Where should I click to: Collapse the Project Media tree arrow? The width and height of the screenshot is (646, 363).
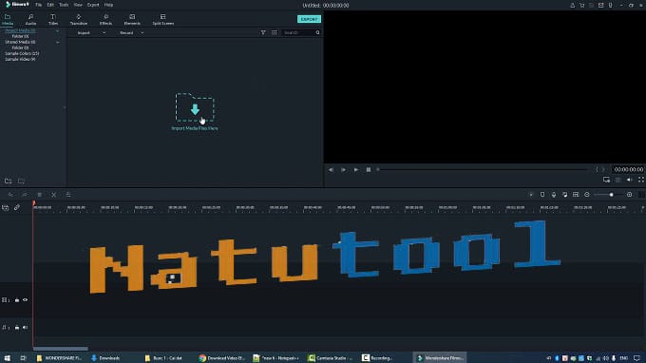coord(57,31)
